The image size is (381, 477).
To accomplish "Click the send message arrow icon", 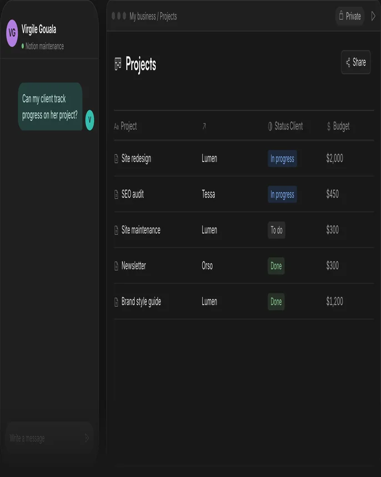I will click(x=87, y=438).
